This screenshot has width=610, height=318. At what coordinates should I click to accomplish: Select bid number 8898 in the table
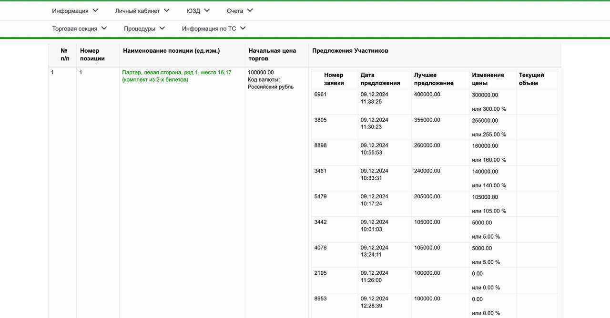(320, 145)
